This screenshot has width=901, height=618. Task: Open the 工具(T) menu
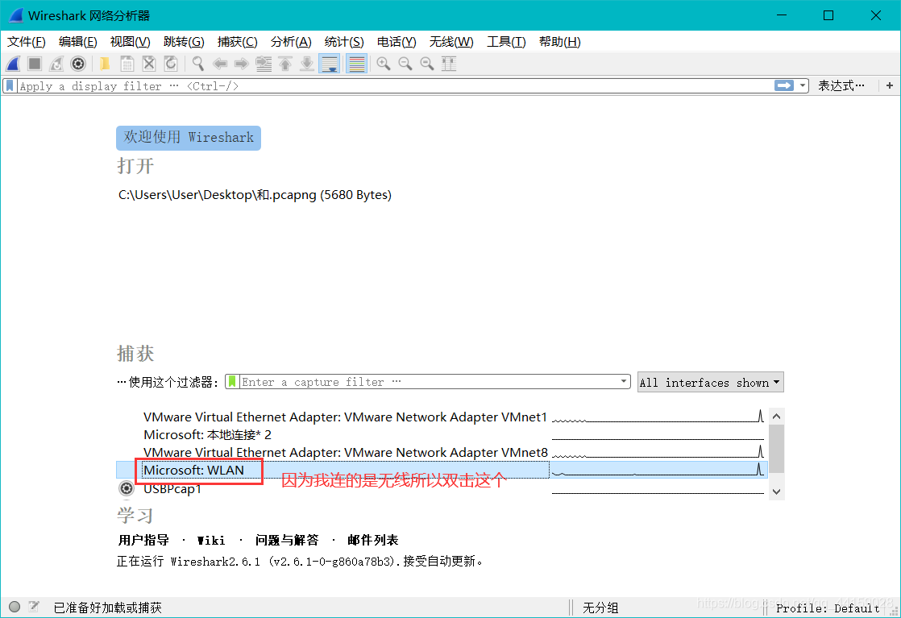pyautogui.click(x=505, y=42)
